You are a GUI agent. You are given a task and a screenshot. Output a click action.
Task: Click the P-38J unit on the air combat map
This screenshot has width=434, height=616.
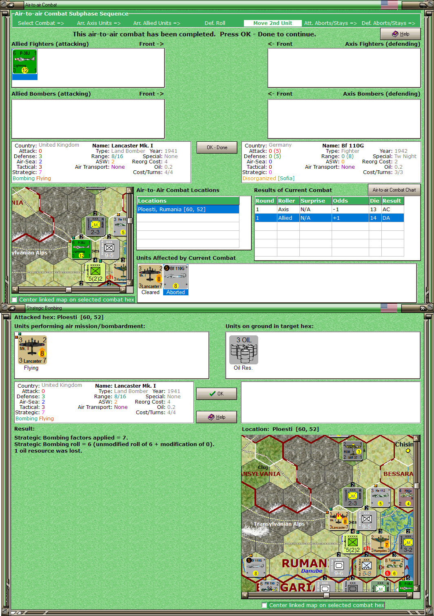pos(82,249)
